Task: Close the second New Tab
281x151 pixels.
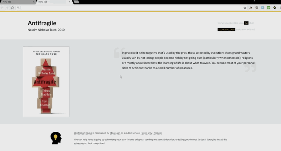Action: click(70, 2)
